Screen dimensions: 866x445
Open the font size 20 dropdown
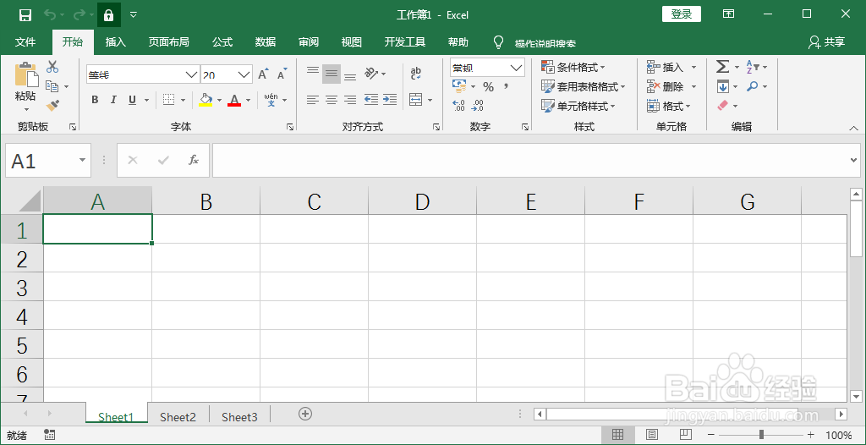tap(244, 74)
